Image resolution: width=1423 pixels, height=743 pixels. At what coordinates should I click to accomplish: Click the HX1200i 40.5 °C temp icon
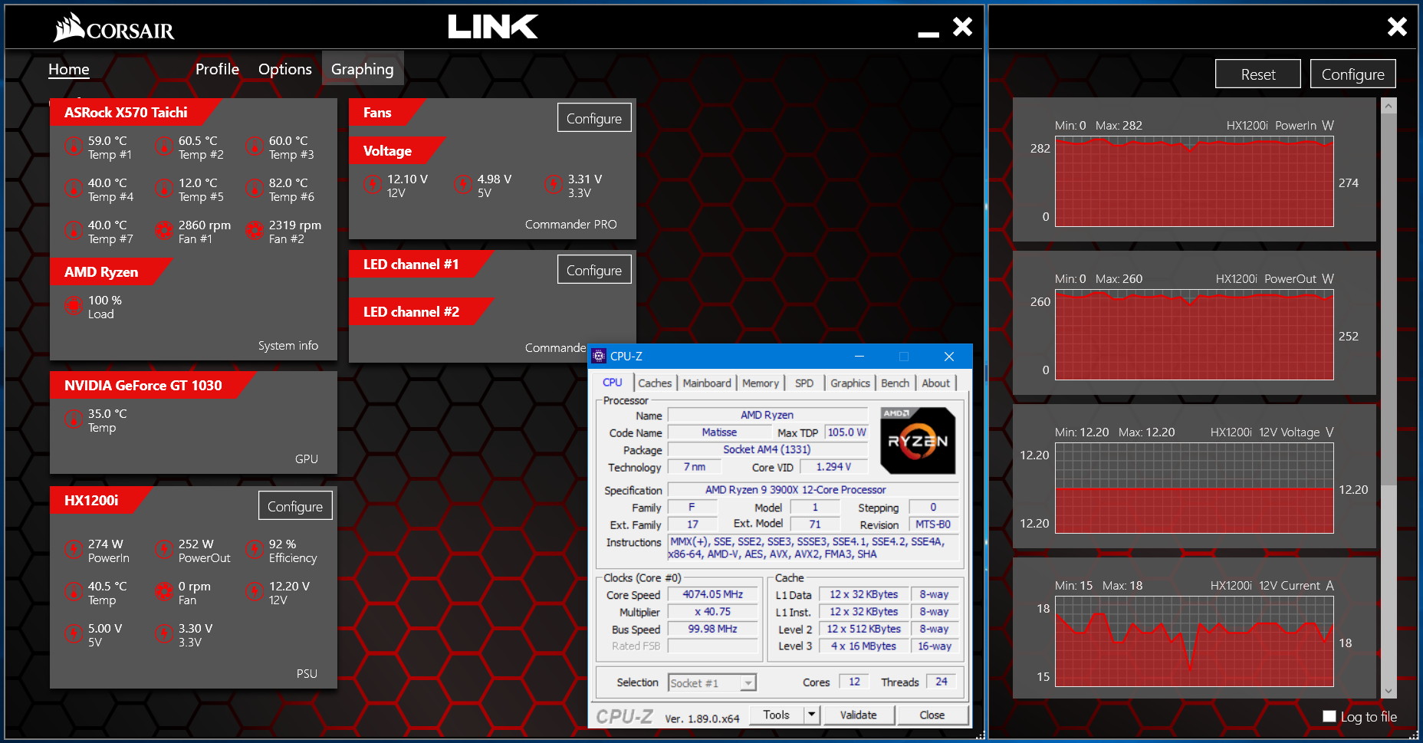(x=73, y=591)
